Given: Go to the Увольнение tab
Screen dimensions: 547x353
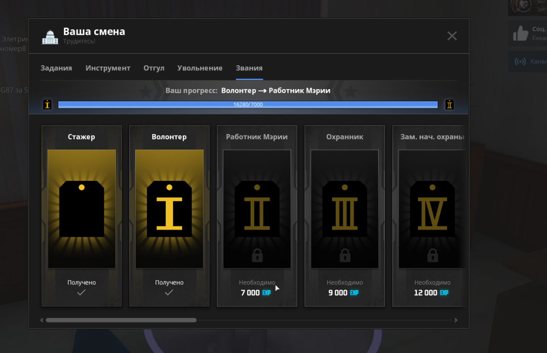Looking at the screenshot, I should 200,68.
